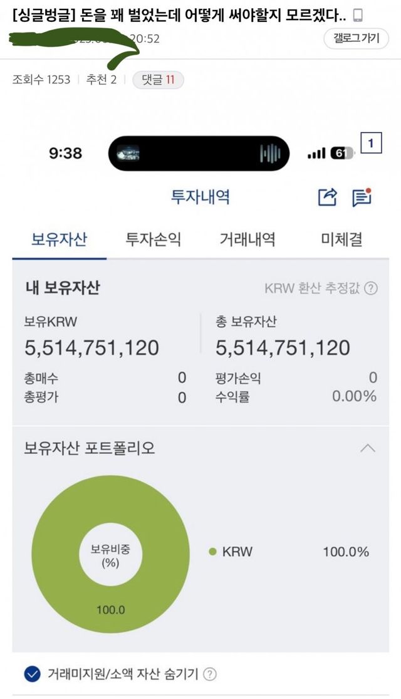Collapse the 보유자산 포트폴리오 section chevron
Viewport: 401px width, 699px height.
pyautogui.click(x=368, y=448)
